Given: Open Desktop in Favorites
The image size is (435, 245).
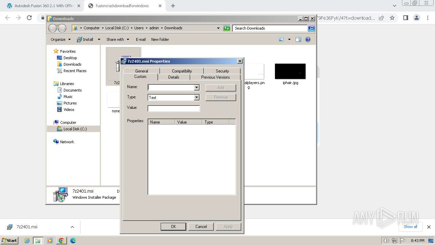Looking at the screenshot, I should point(70,58).
